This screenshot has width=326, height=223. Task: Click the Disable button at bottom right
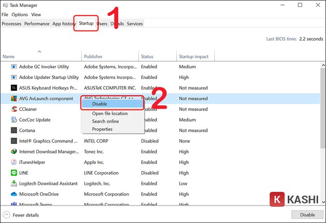[x=307, y=215]
